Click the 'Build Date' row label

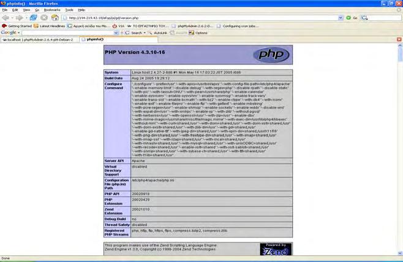tap(113, 78)
